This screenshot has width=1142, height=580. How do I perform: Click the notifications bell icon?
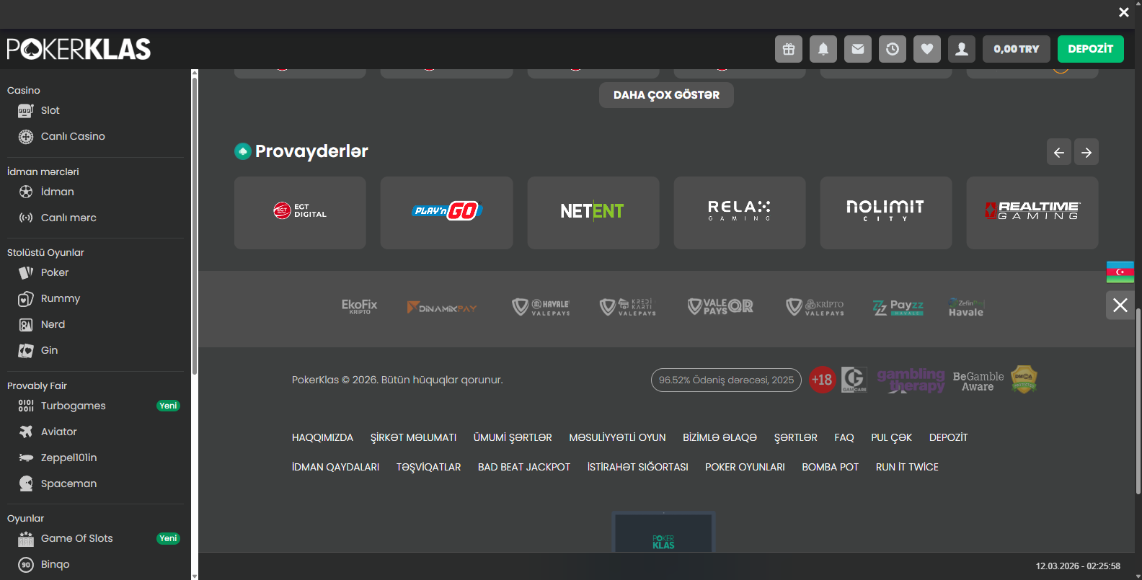(x=823, y=49)
